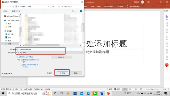Open Windows Start menu
The image size is (170, 96).
(x=3, y=93)
